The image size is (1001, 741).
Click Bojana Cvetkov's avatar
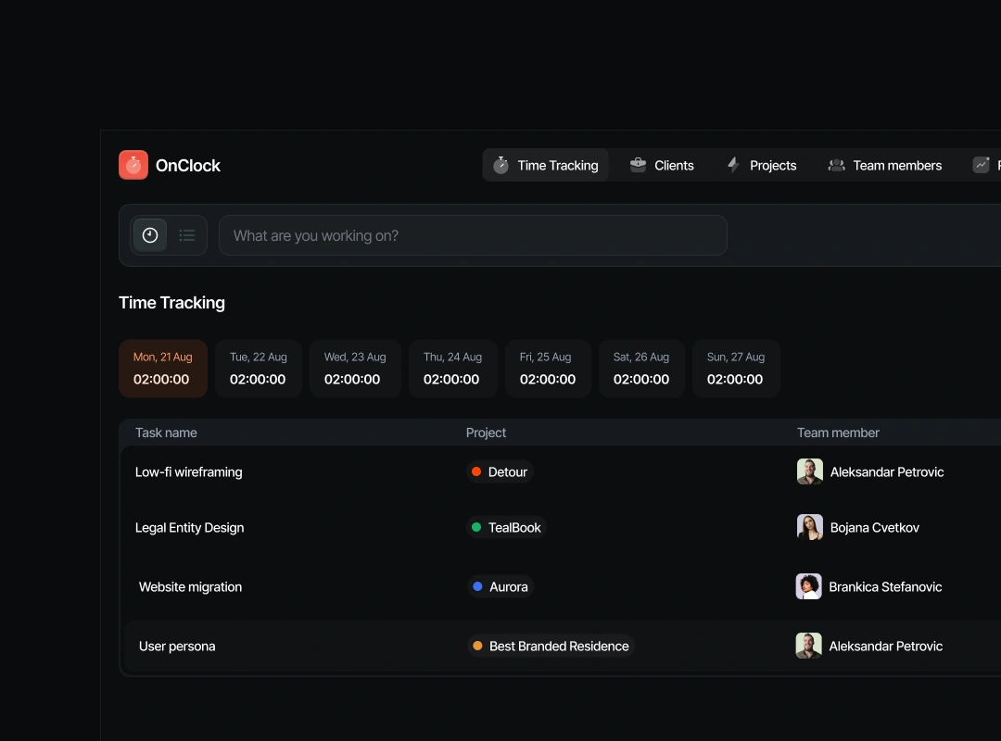[x=810, y=527]
